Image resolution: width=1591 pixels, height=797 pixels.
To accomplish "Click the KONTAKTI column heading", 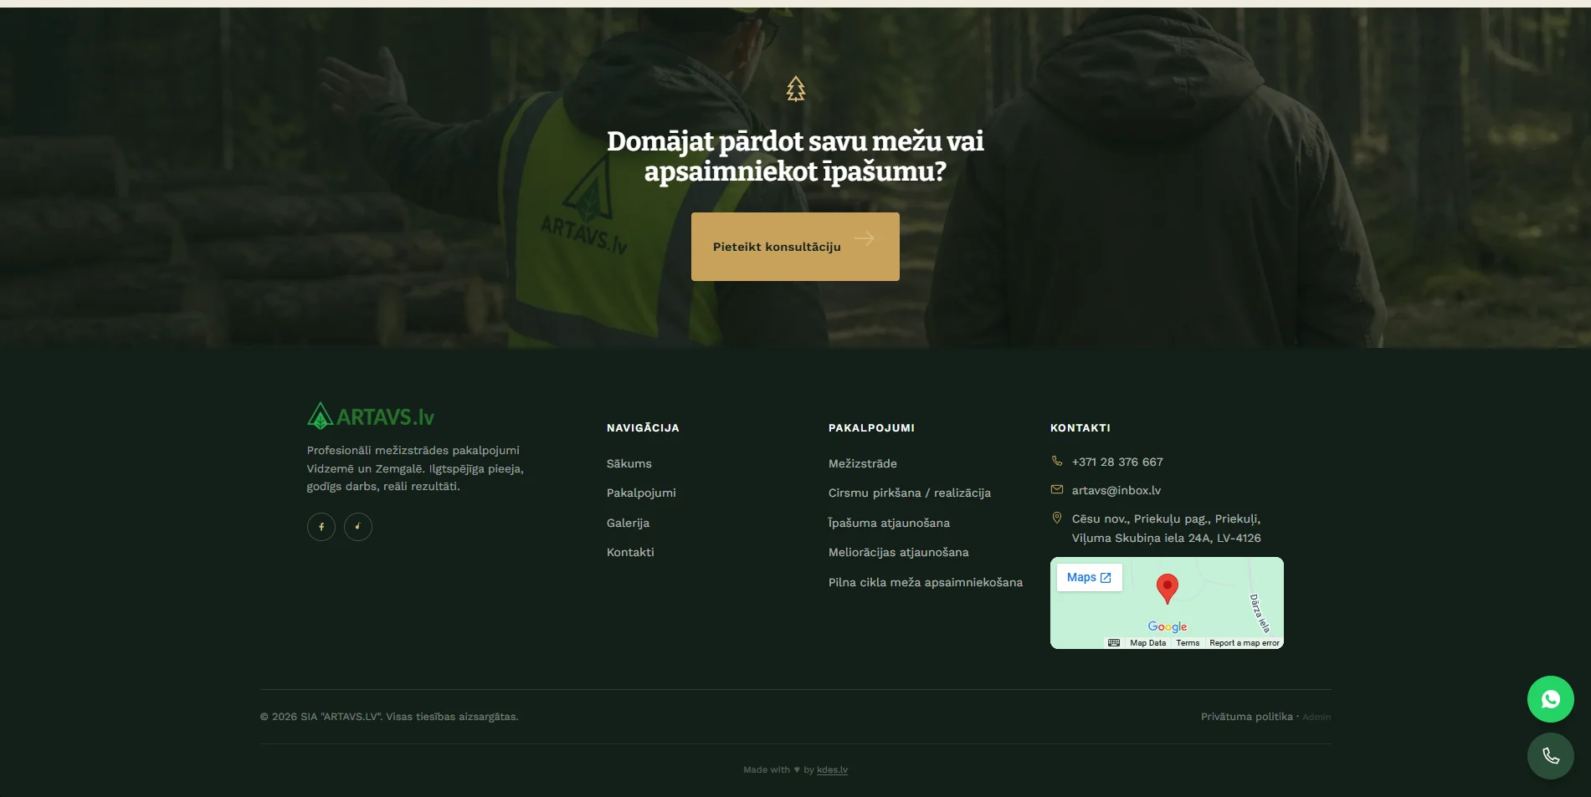I will [1080, 427].
